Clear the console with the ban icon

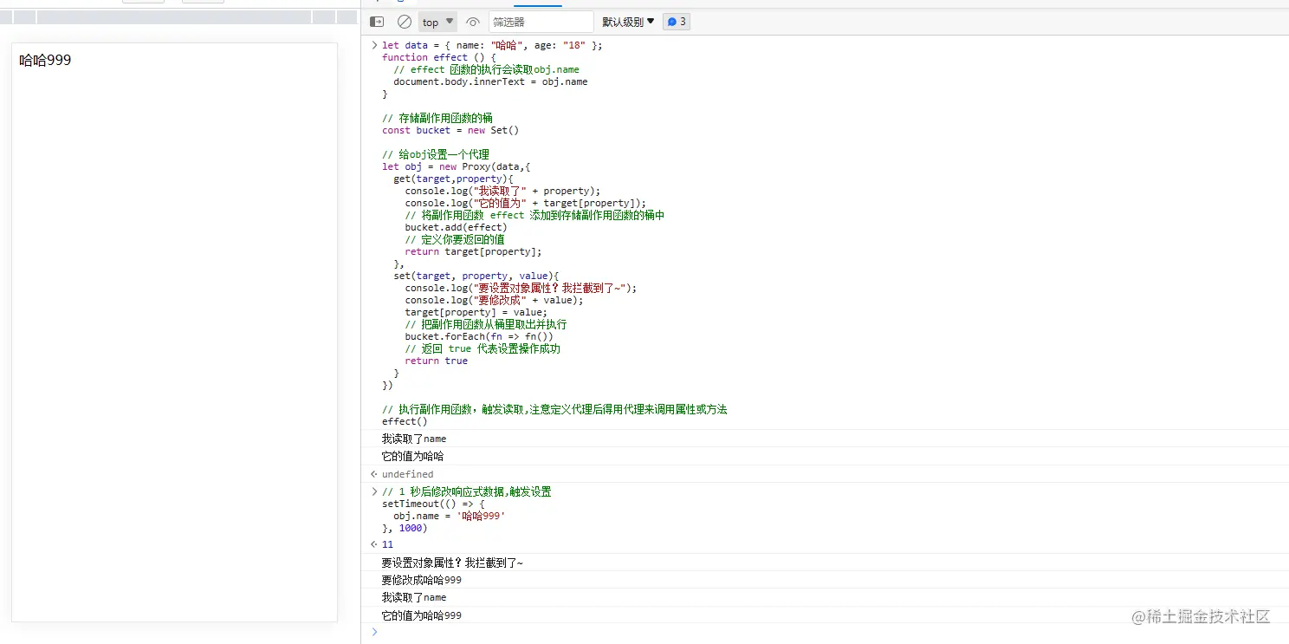tap(405, 22)
